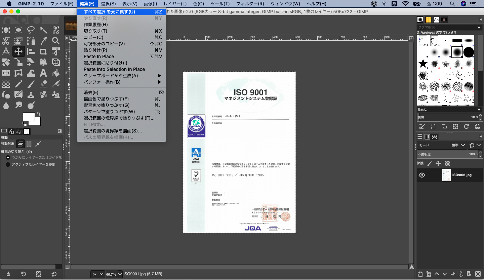Image resolution: width=484 pixels, height=280 pixels.
Task: Create a new layer in Layers panel
Action: point(420,274)
